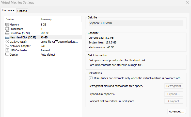Click the Compact disk to reclaim description

coord(112,101)
